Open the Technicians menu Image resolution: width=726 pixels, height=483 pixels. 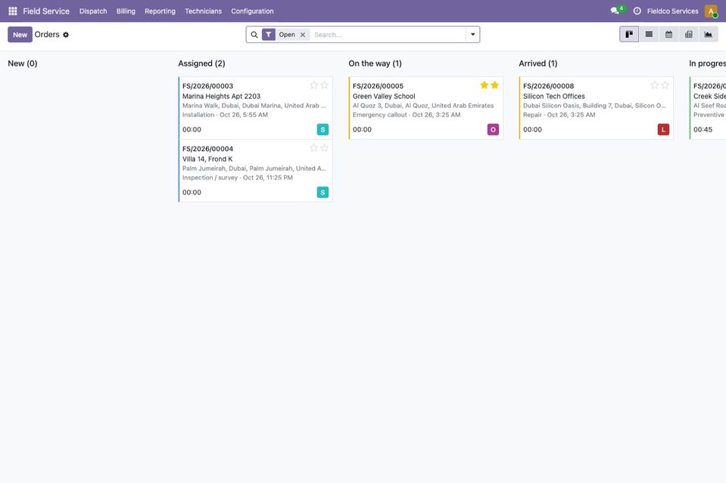coord(203,11)
